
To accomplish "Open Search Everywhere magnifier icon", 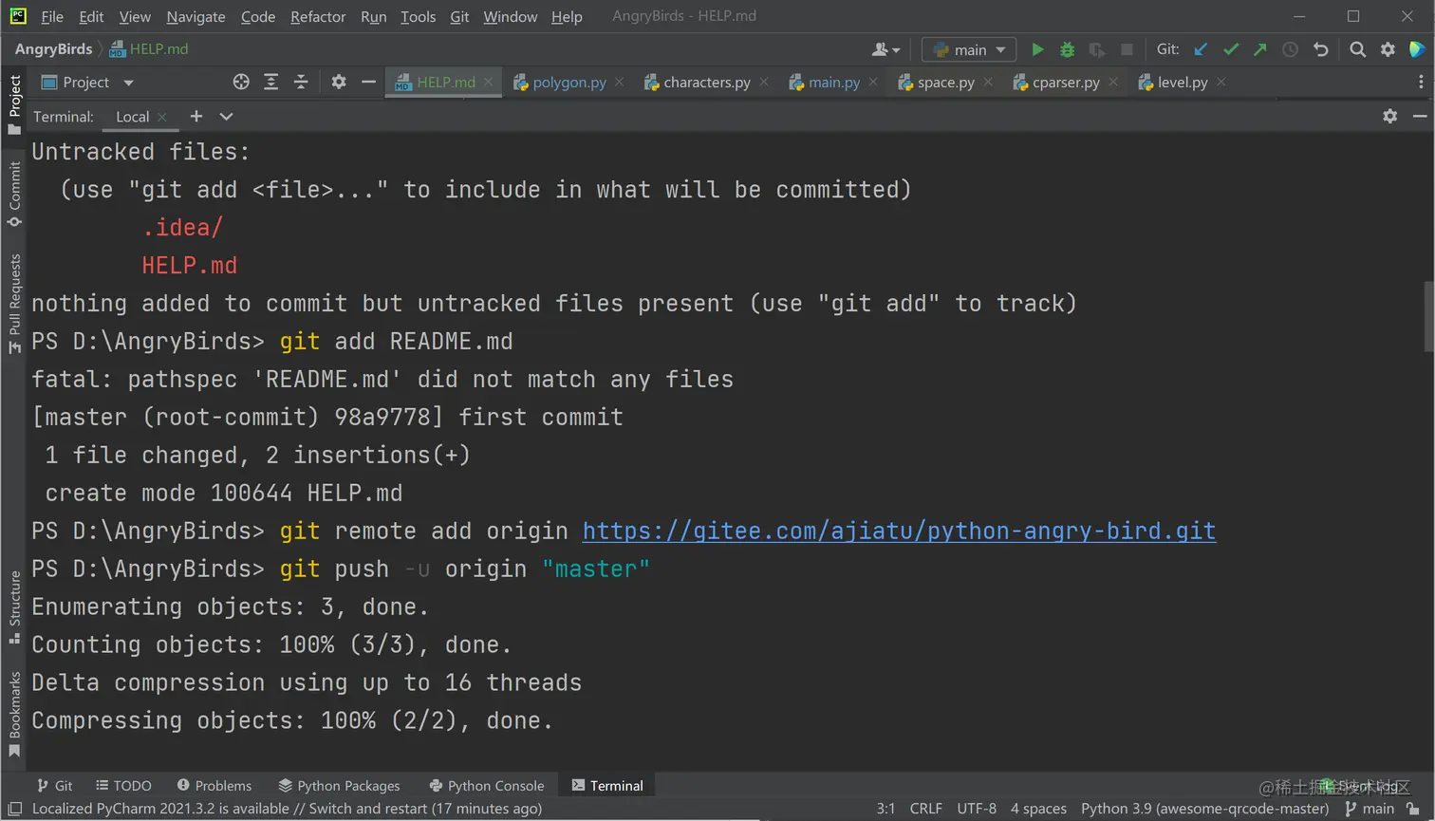I will point(1358,49).
